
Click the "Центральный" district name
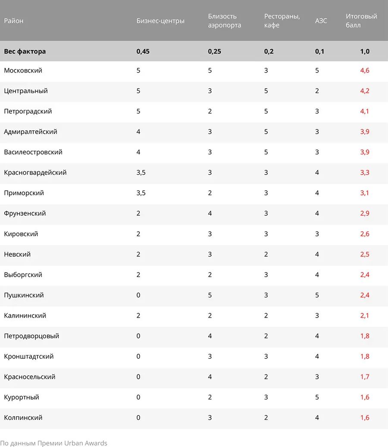(26, 91)
